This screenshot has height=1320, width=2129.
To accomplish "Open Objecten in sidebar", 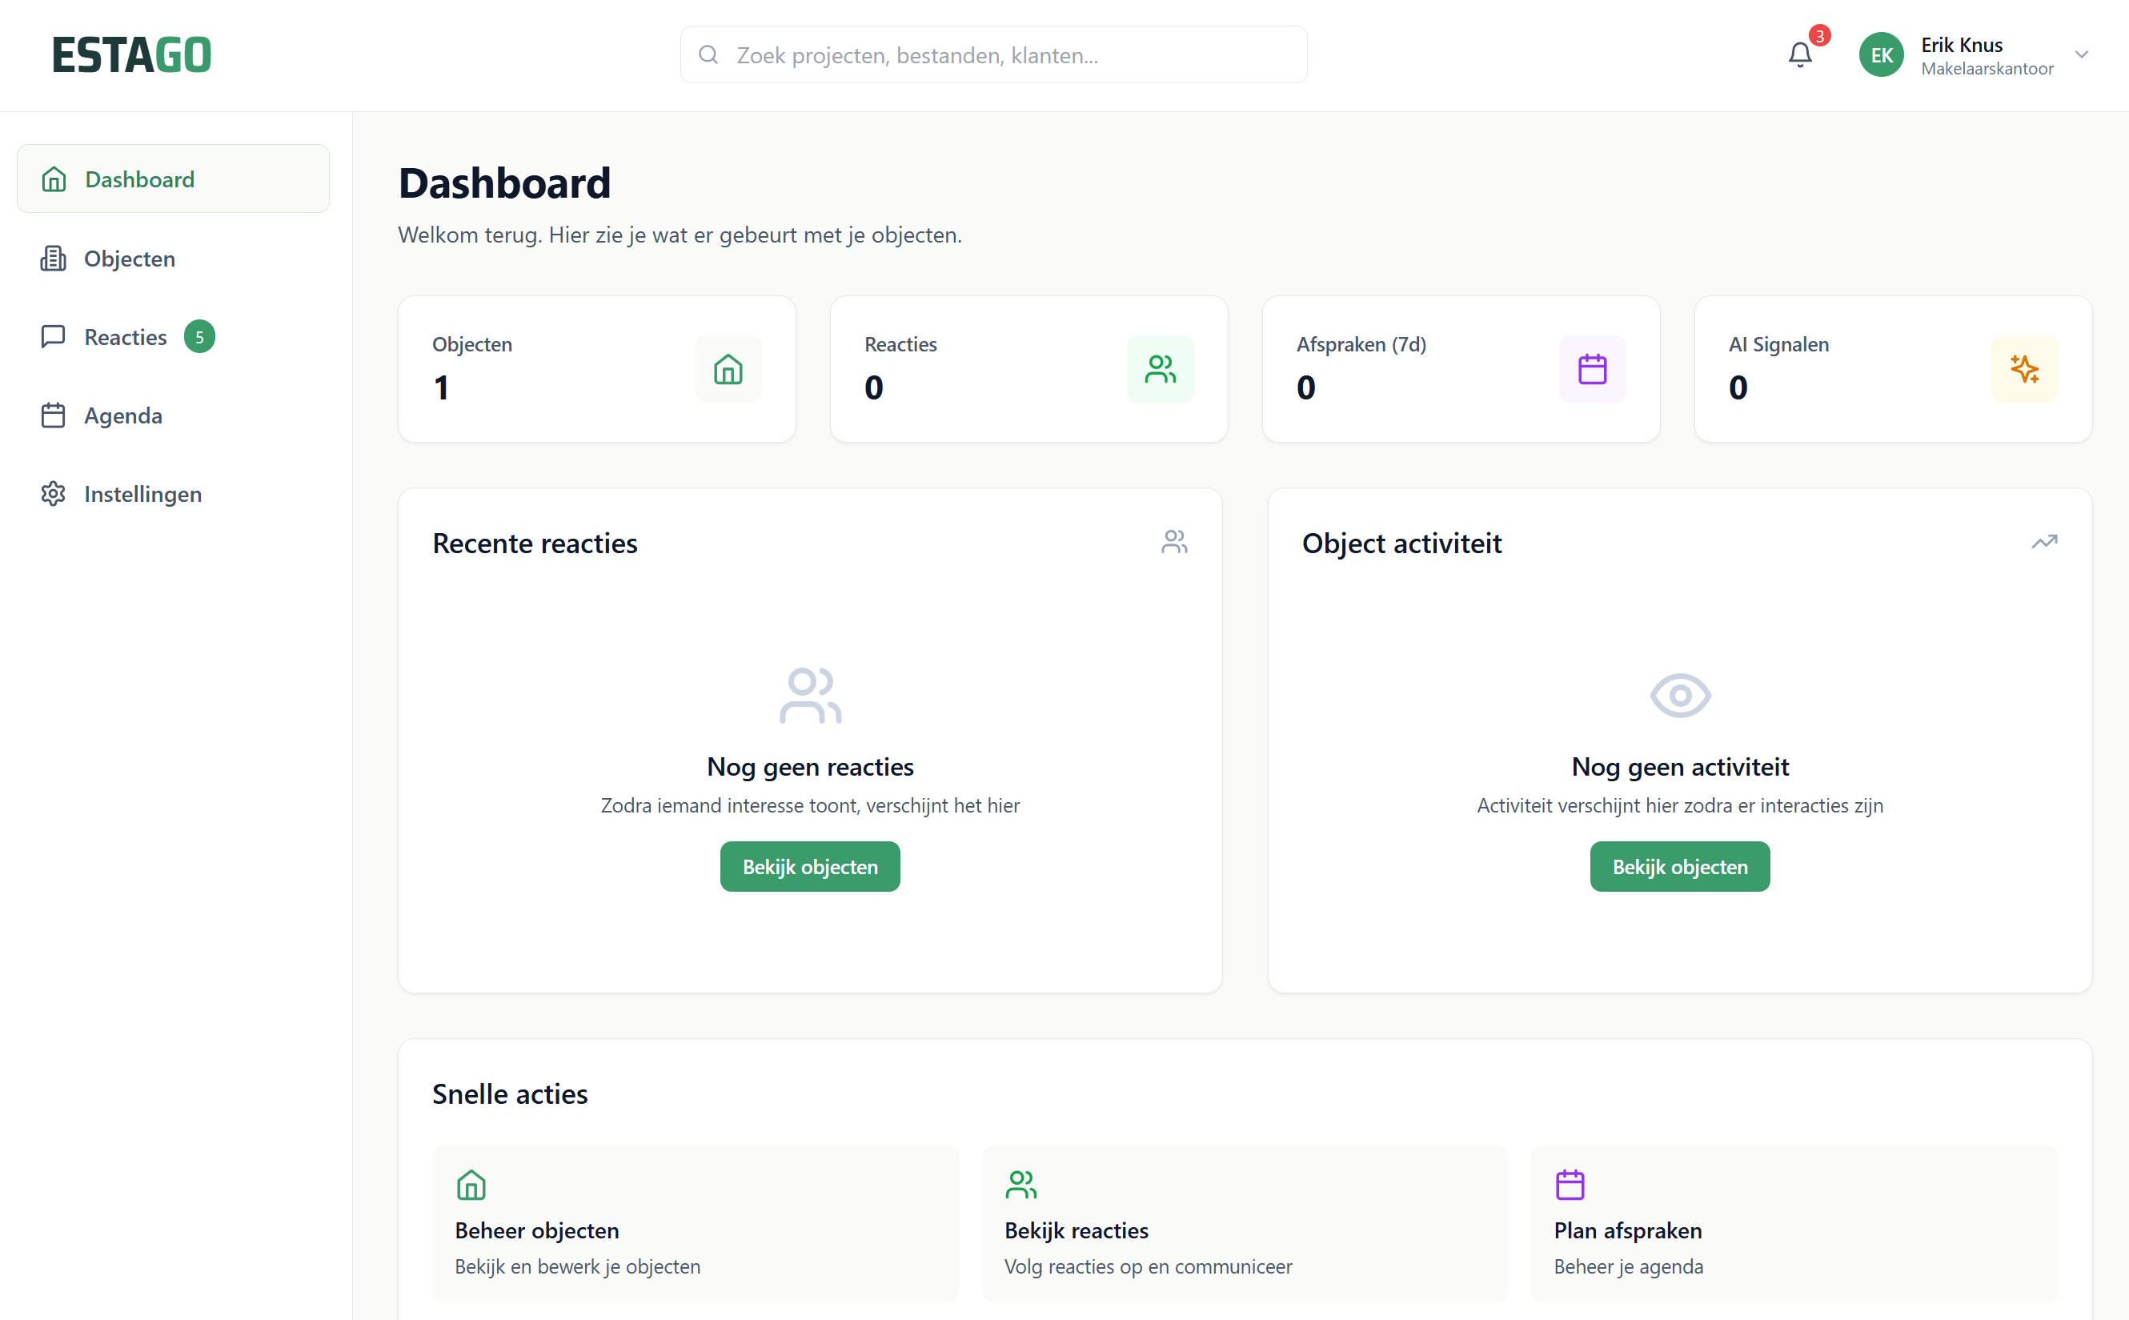I will [173, 259].
